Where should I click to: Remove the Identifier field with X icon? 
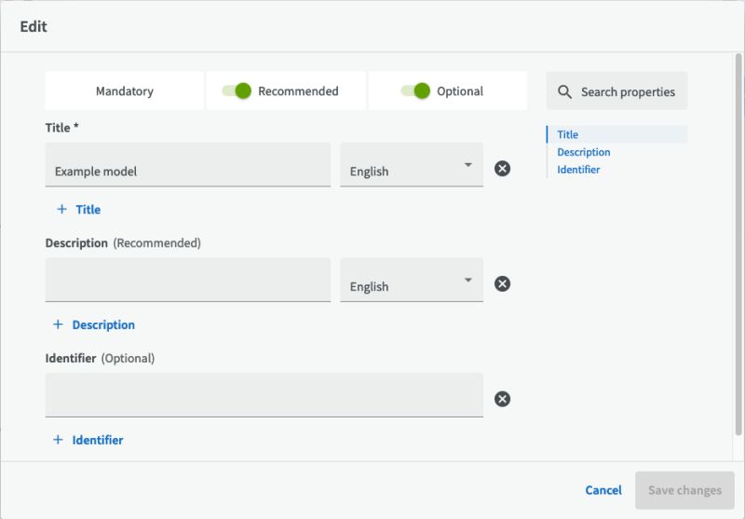click(x=502, y=399)
